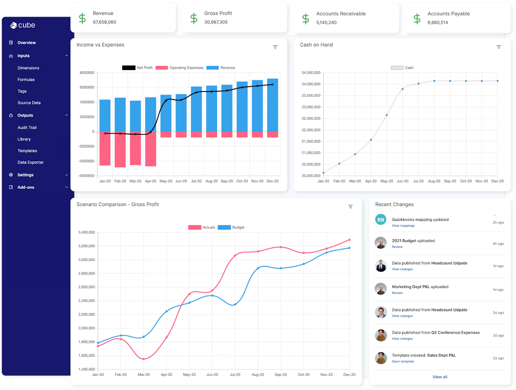Toggle Actuals legend in Scenario Comparison
This screenshot has height=390, width=516.
(x=202, y=228)
